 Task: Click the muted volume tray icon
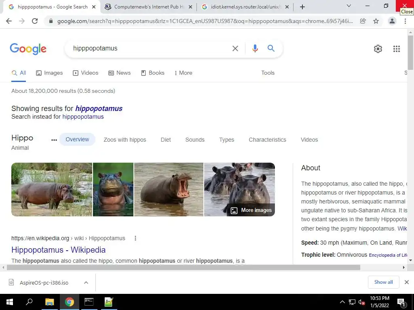click(x=361, y=302)
